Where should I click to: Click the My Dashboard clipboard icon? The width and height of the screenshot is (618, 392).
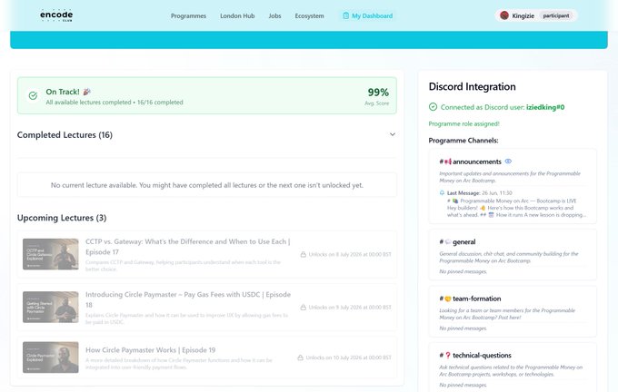tap(345, 15)
